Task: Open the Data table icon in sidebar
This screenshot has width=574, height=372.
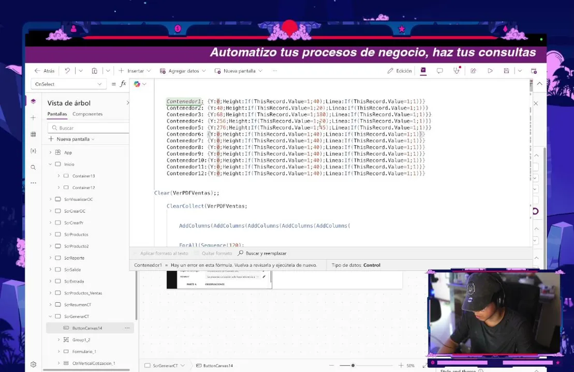Action: coord(33,134)
